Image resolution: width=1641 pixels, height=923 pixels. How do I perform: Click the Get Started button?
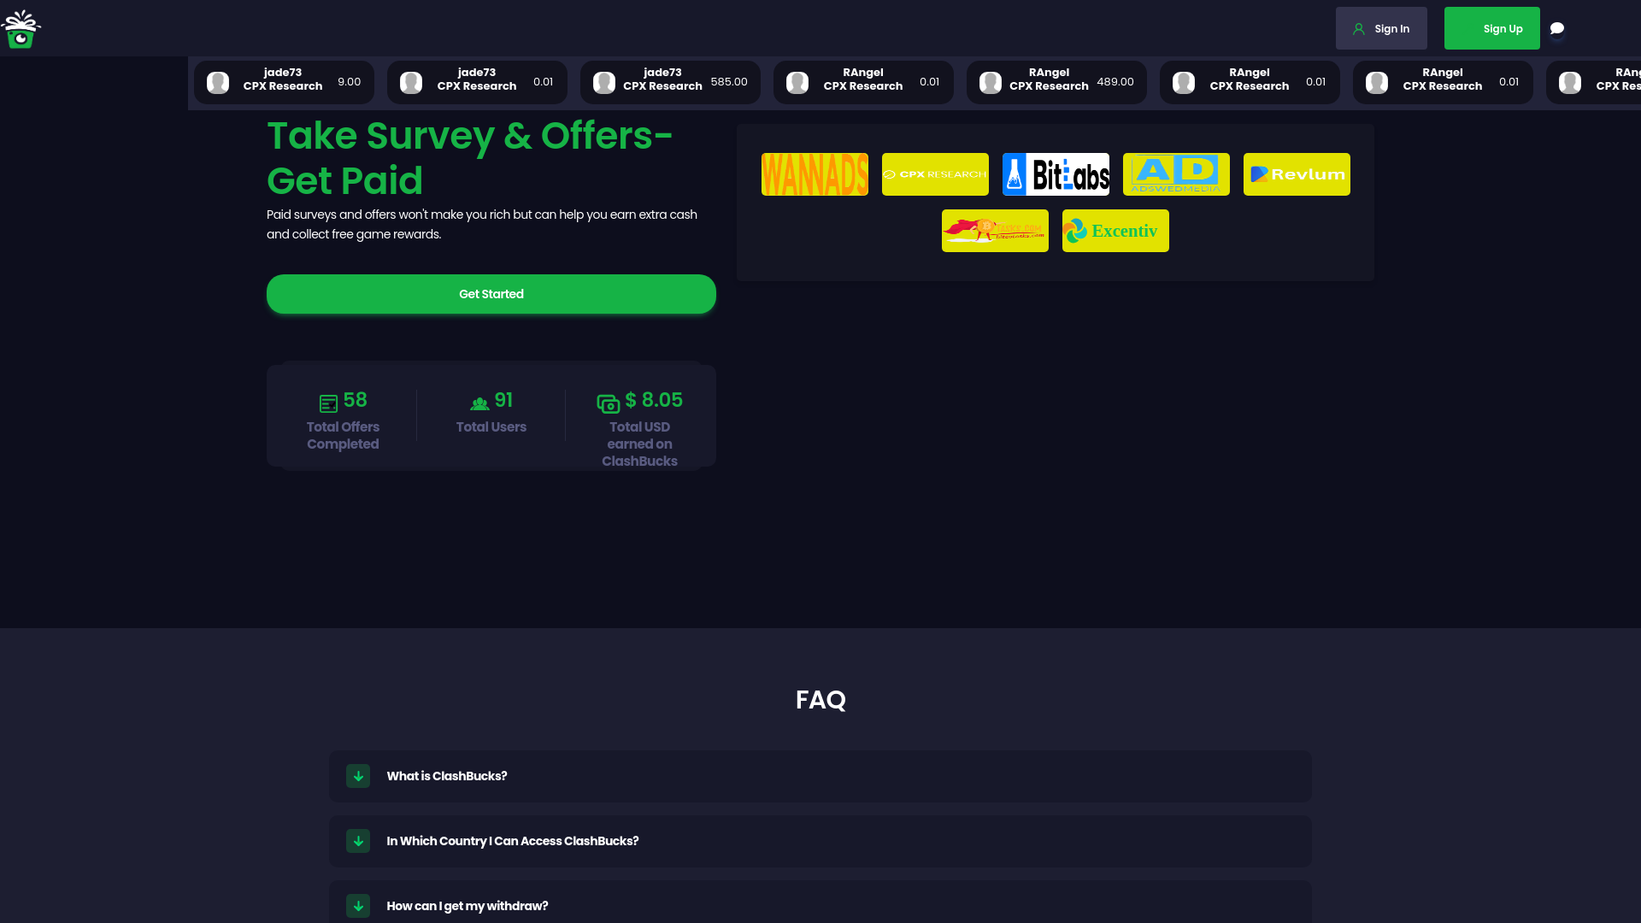click(x=491, y=294)
